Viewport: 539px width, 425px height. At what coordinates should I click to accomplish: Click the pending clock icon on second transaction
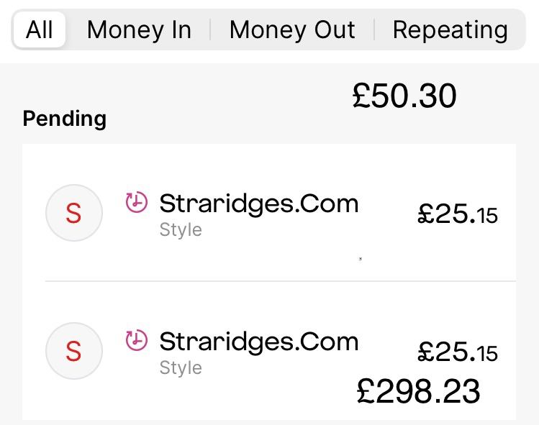[136, 340]
